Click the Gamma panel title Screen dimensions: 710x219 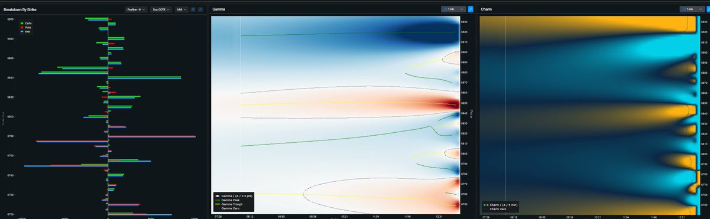point(219,9)
